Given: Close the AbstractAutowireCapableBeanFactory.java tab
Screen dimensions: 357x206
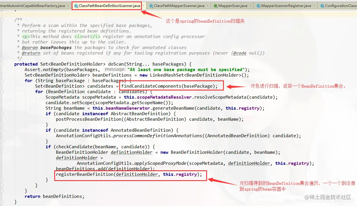Looking at the screenshot, I should tap(68, 6).
